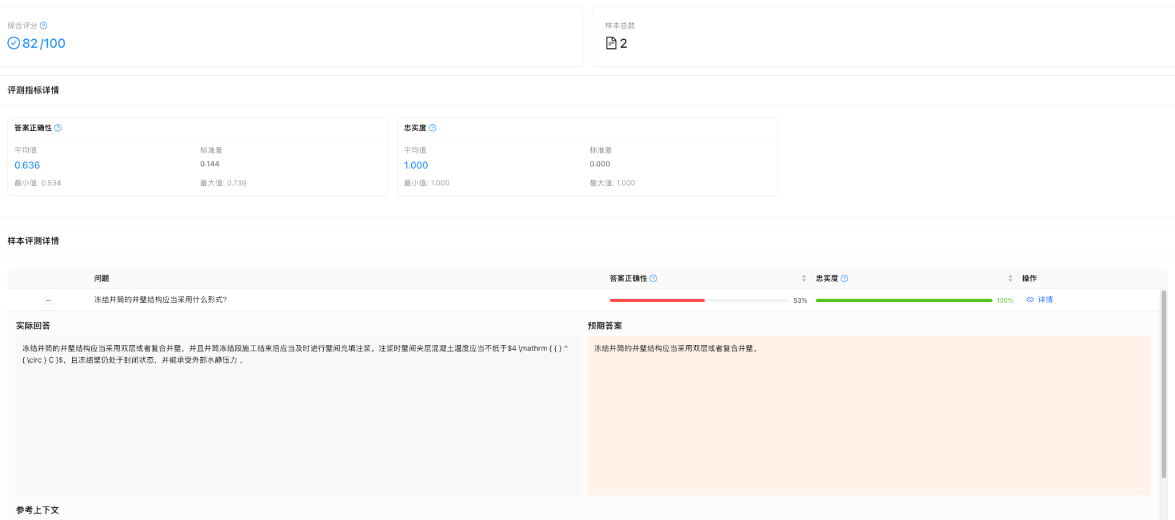This screenshot has width=1175, height=520.
Task: Click the 忠实度 help icon in the table header
Action: 845,278
